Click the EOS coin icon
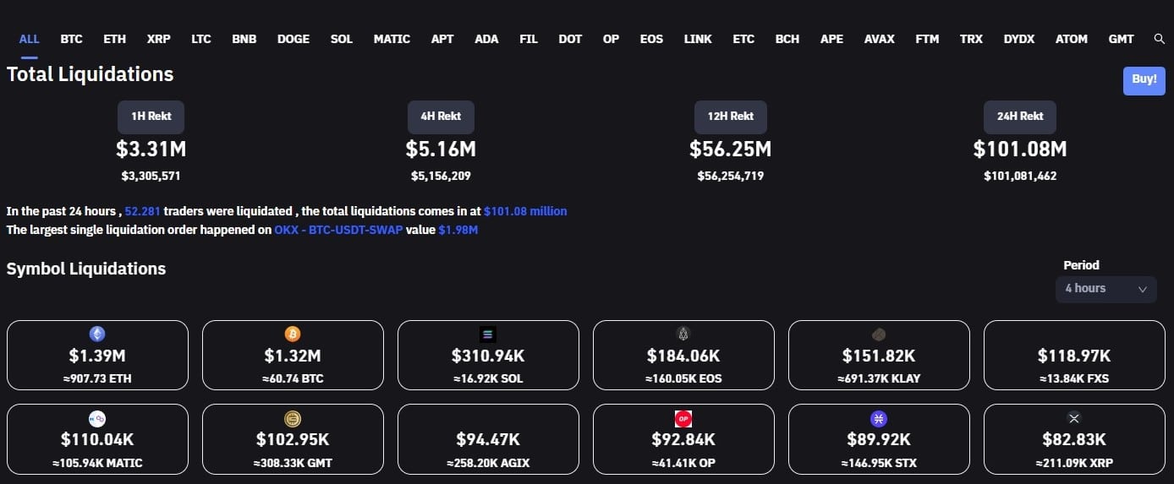Image resolution: width=1174 pixels, height=484 pixels. click(683, 334)
